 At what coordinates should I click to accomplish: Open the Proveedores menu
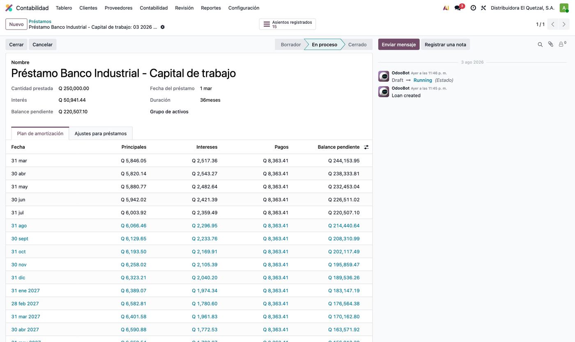(118, 8)
